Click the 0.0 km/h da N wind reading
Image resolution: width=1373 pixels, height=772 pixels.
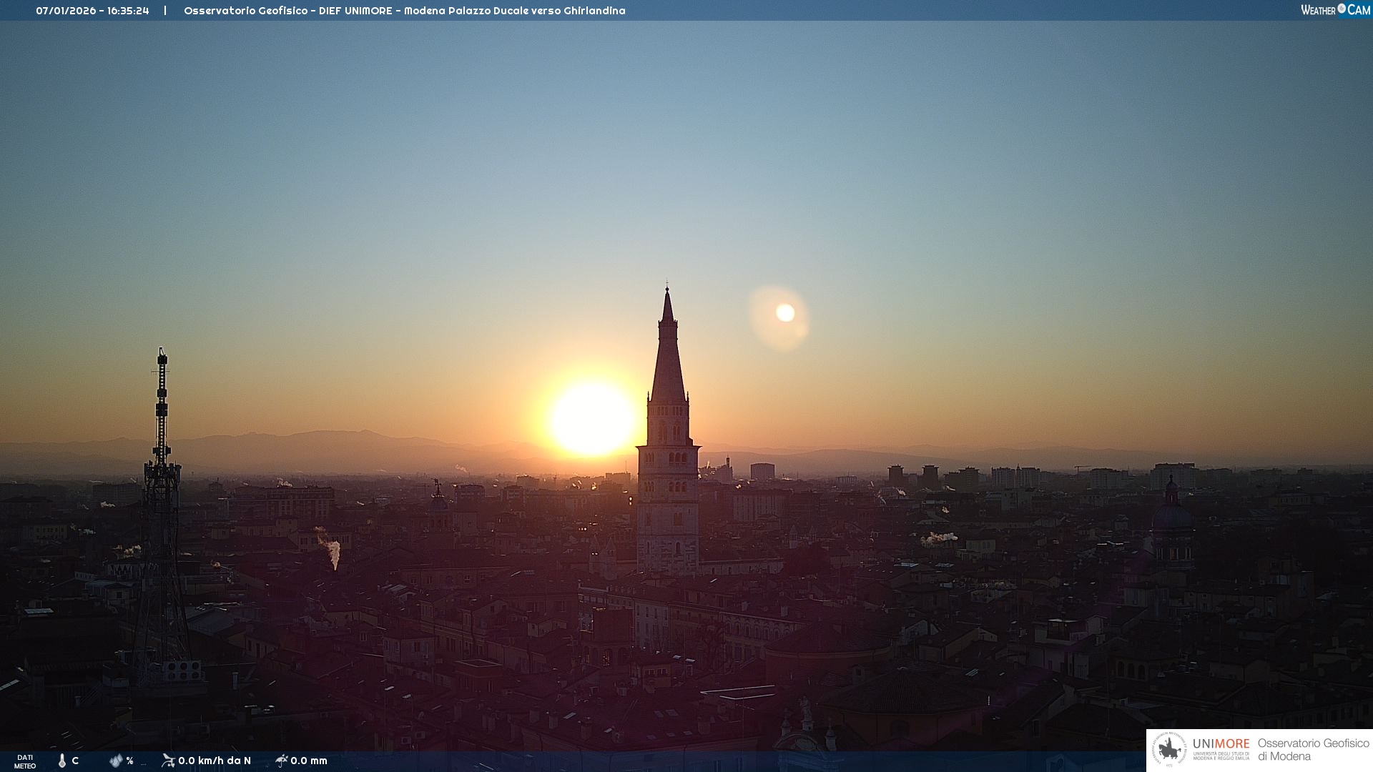coord(215,761)
